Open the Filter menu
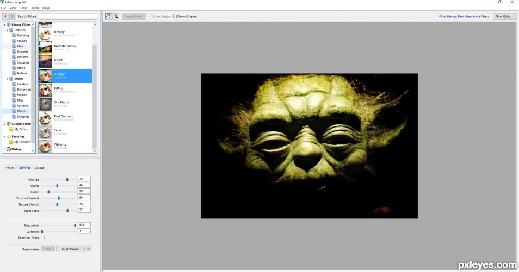519x272 pixels. [x=24, y=8]
